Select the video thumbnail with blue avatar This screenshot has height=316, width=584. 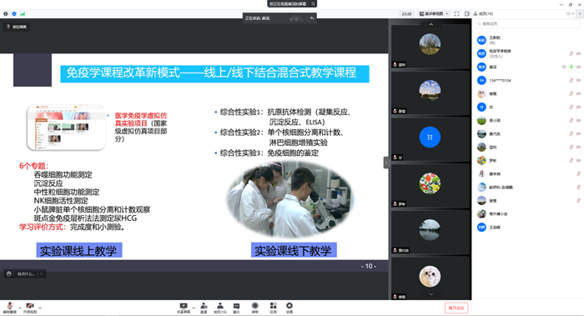pyautogui.click(x=430, y=139)
